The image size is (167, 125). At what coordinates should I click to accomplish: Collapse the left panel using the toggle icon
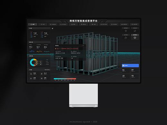(x=52, y=29)
